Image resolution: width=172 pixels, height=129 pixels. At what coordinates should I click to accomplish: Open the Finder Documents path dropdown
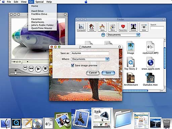click(123, 35)
